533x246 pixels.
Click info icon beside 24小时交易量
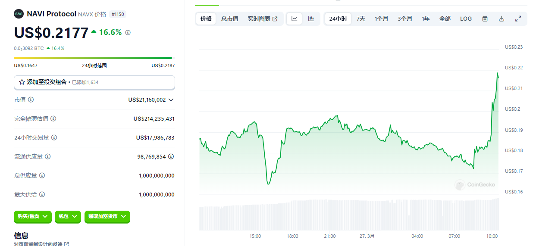[54, 138]
